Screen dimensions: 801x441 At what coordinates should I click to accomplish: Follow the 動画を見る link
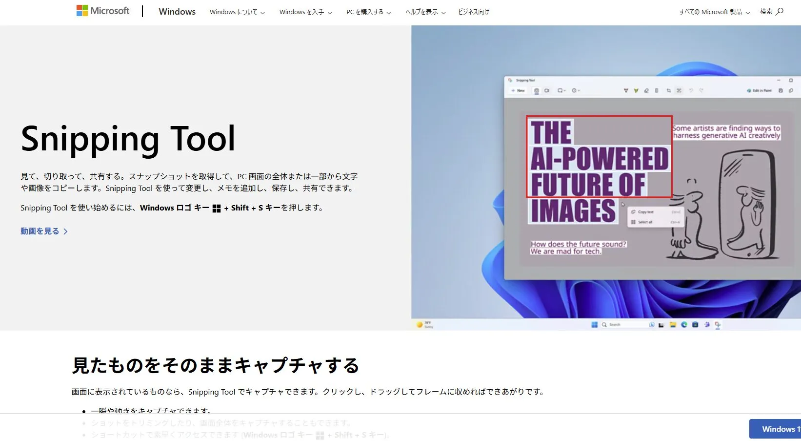[44, 231]
